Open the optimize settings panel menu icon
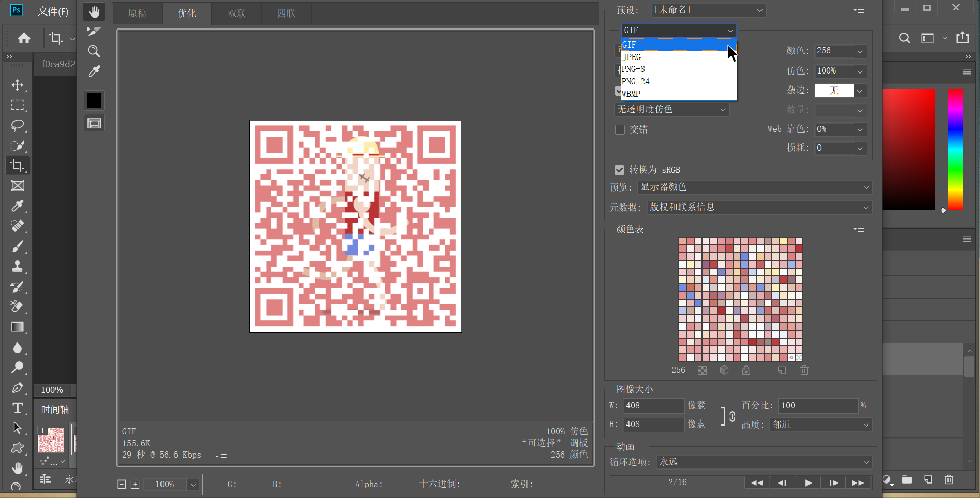 [x=859, y=10]
